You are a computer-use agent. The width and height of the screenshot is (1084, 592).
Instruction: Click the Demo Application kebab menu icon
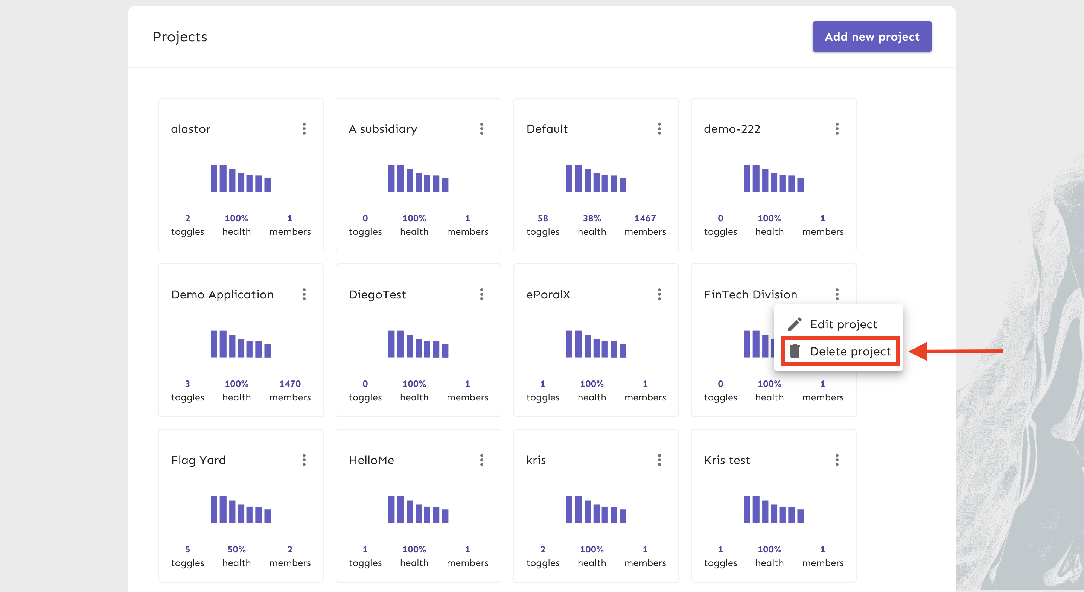(x=304, y=294)
